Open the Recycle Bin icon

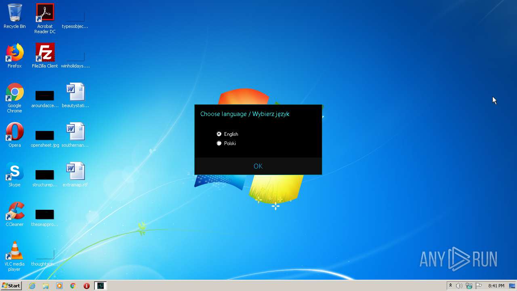tap(15, 17)
